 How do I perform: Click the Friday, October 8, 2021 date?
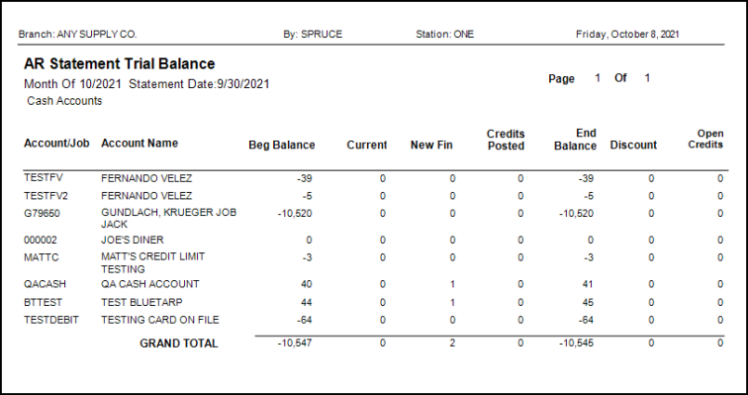pyautogui.click(x=627, y=35)
